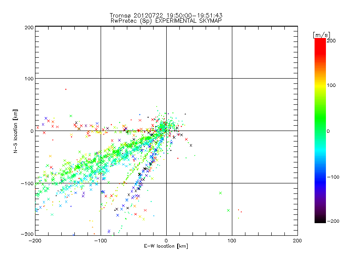The width and height of the screenshot is (350, 262).
Task: Select the 'N-S location [km]' axis label
Action: click(x=15, y=131)
